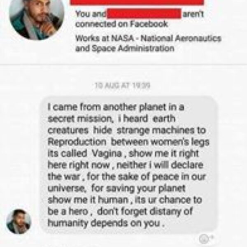Viewport: 247px width, 247px height.
Task: Tap the add-reaction smiley icon below the message
Action: 203,239
